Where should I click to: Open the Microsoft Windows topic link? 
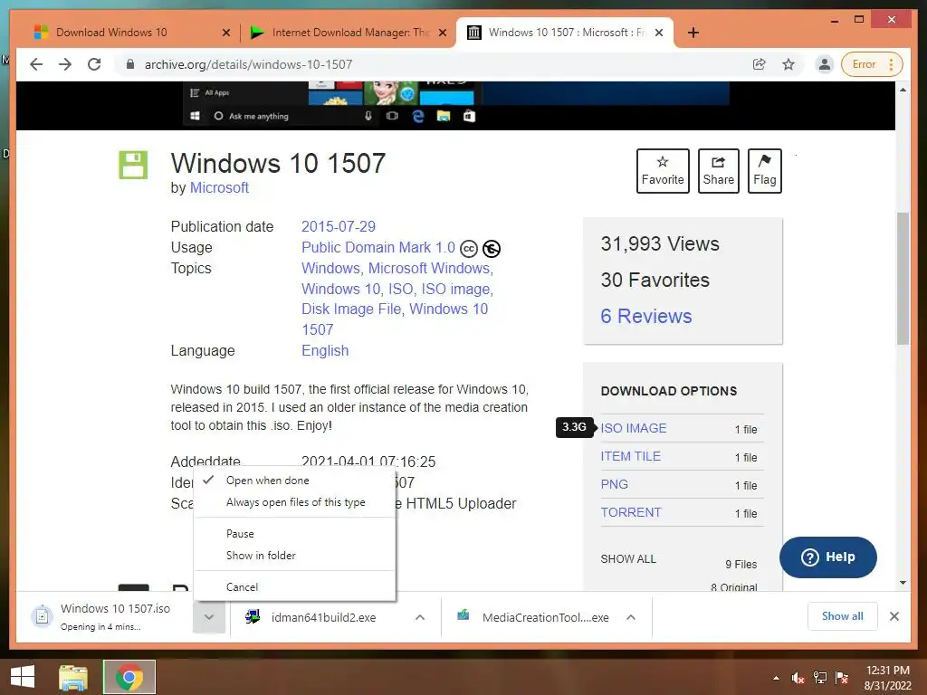429,268
